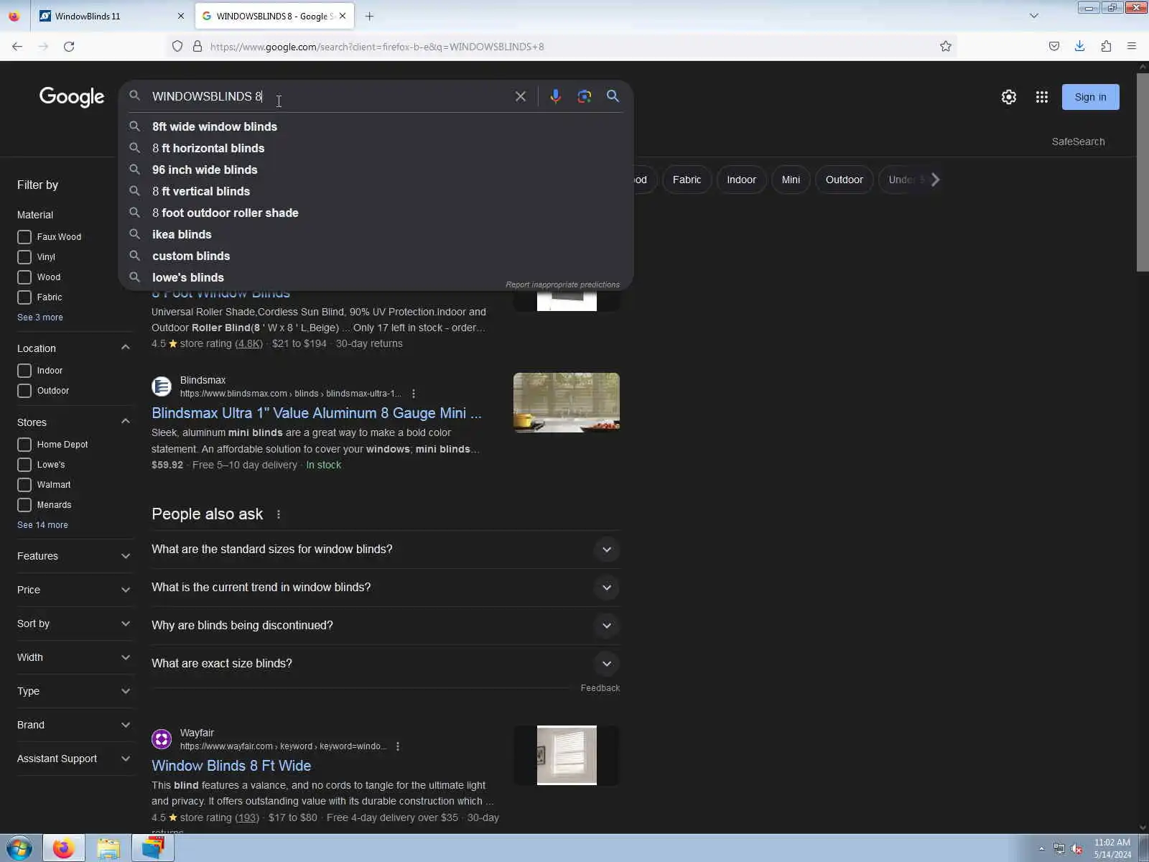Viewport: 1149px width, 862px height.
Task: Show hidden system tray icons
Action: point(1041,849)
